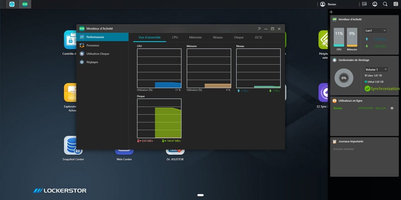Click the Journaux Importants widget icon
Viewport: 401px width, 200px height.
tap(335, 141)
